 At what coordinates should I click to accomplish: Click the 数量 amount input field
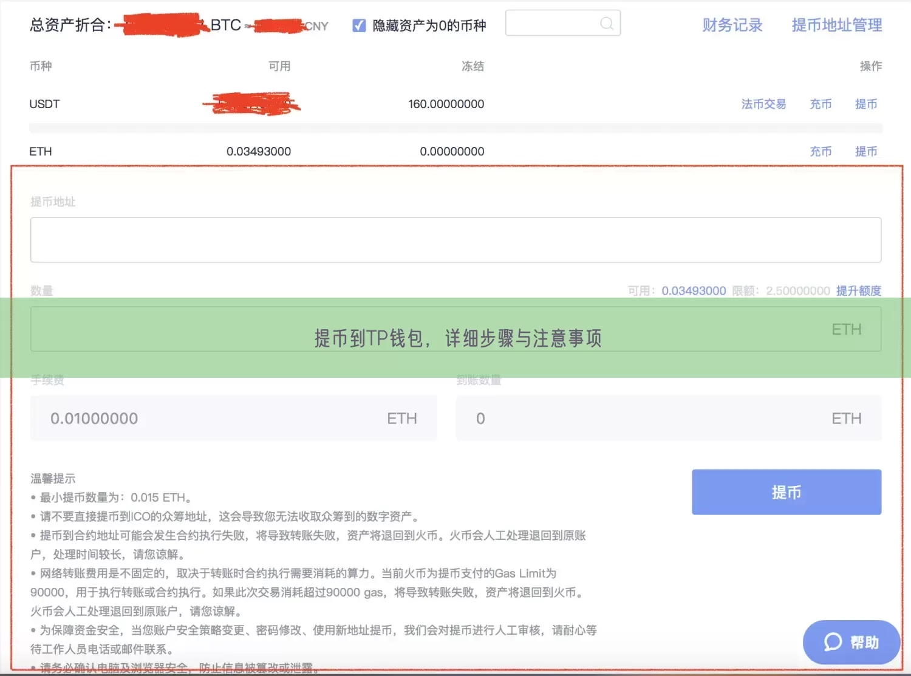coord(455,329)
